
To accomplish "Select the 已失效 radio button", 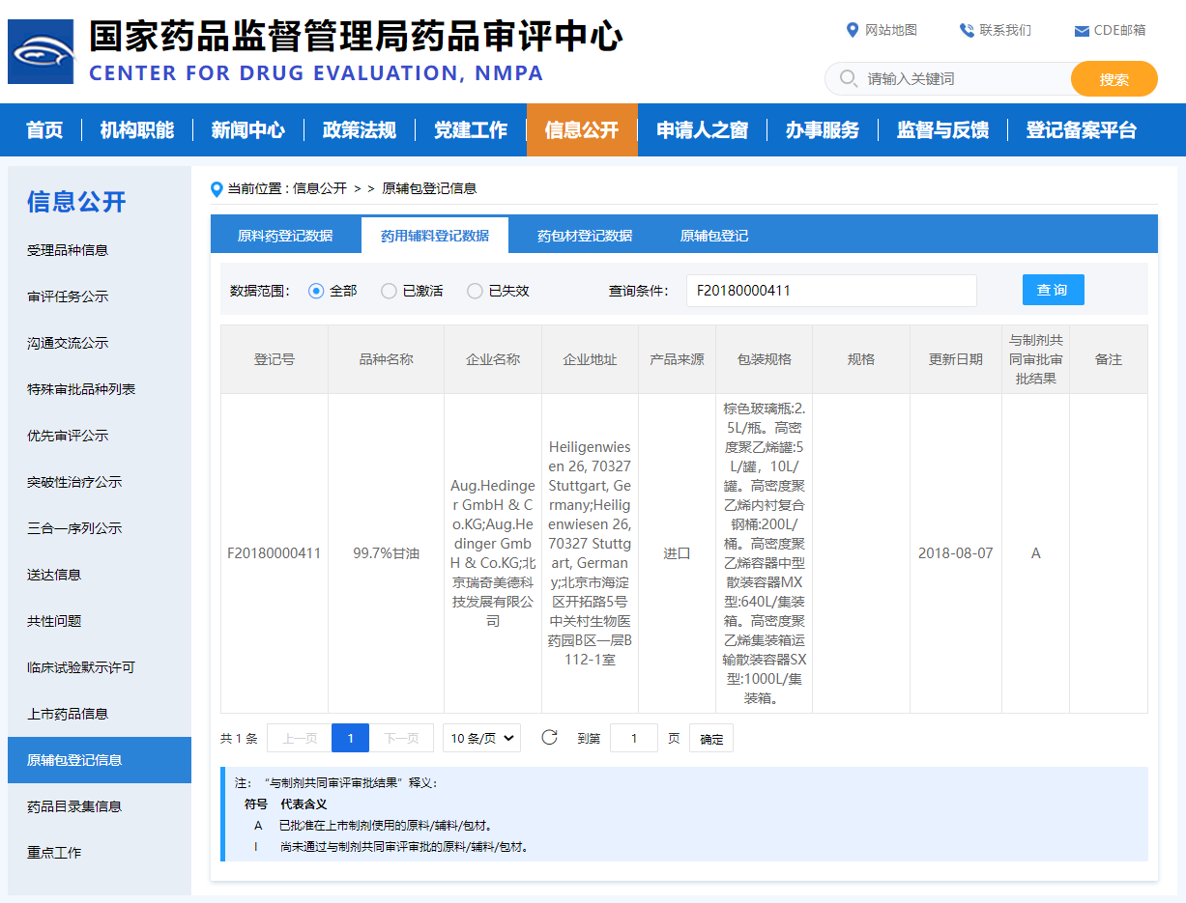I will [475, 291].
